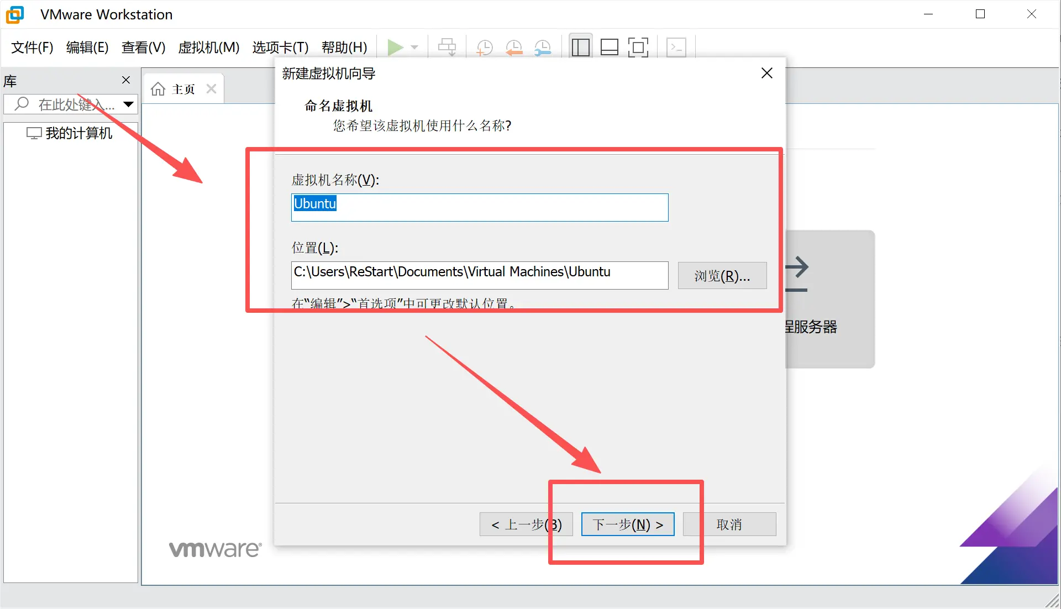Click the library search magnifier icon
Screen dimensions: 1061x609
(x=22, y=104)
